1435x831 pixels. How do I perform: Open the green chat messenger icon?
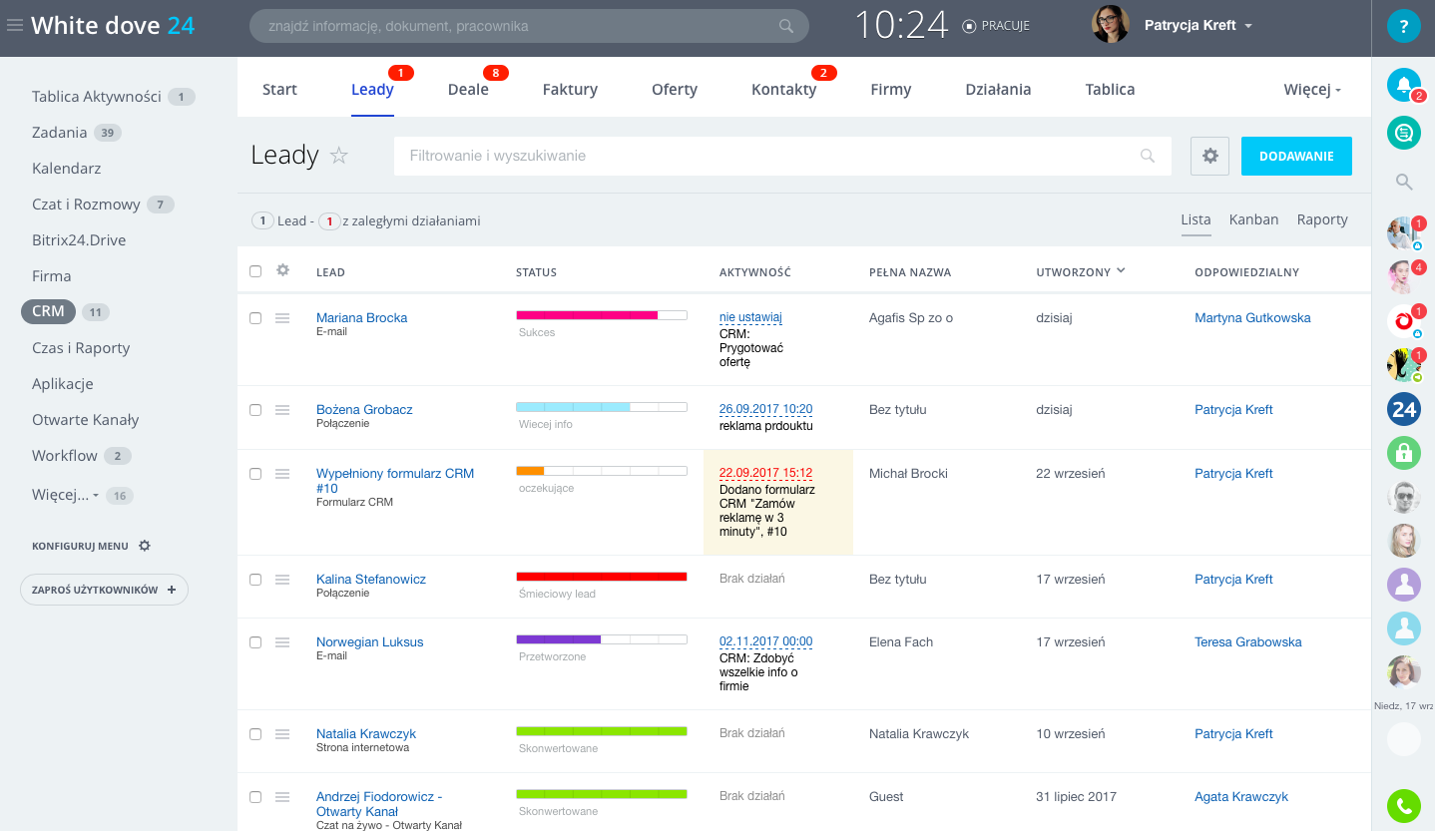[1403, 133]
